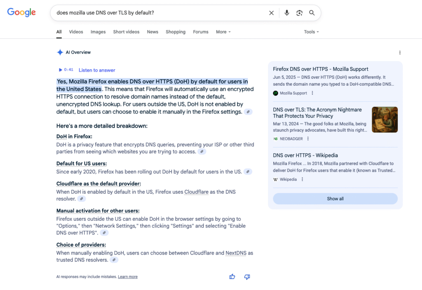Switch to the Shopping tab
The width and height of the screenshot is (422, 290).
[x=176, y=32]
